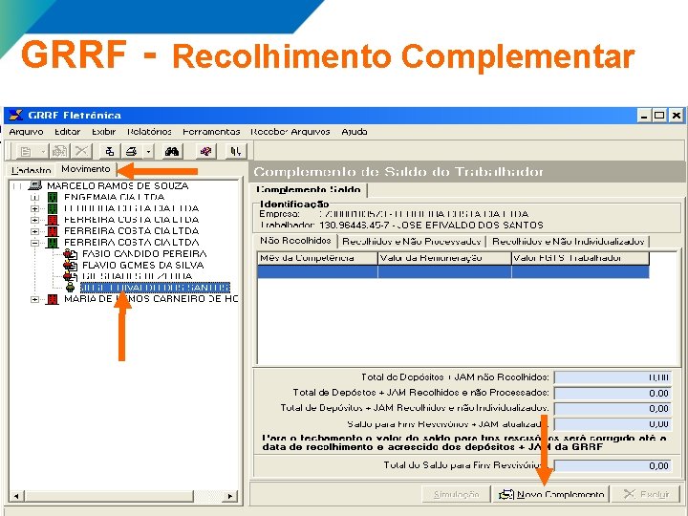Click the printer toolbar icon
The image size is (688, 516).
[131, 152]
